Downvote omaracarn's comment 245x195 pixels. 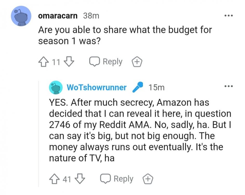pos(69,62)
